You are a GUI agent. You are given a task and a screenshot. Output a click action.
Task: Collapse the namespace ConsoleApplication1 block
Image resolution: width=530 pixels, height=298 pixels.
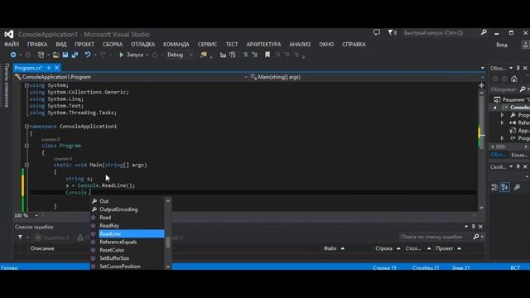click(26, 127)
